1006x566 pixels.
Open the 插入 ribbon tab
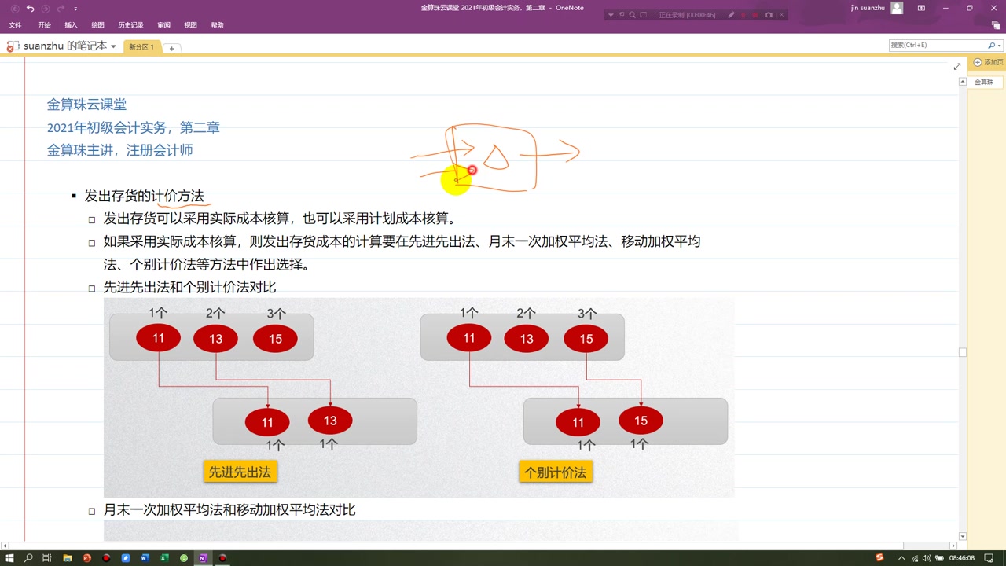pos(71,25)
